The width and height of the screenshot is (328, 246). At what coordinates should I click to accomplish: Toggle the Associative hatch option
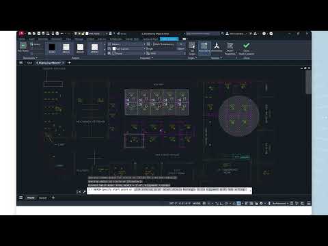204,48
